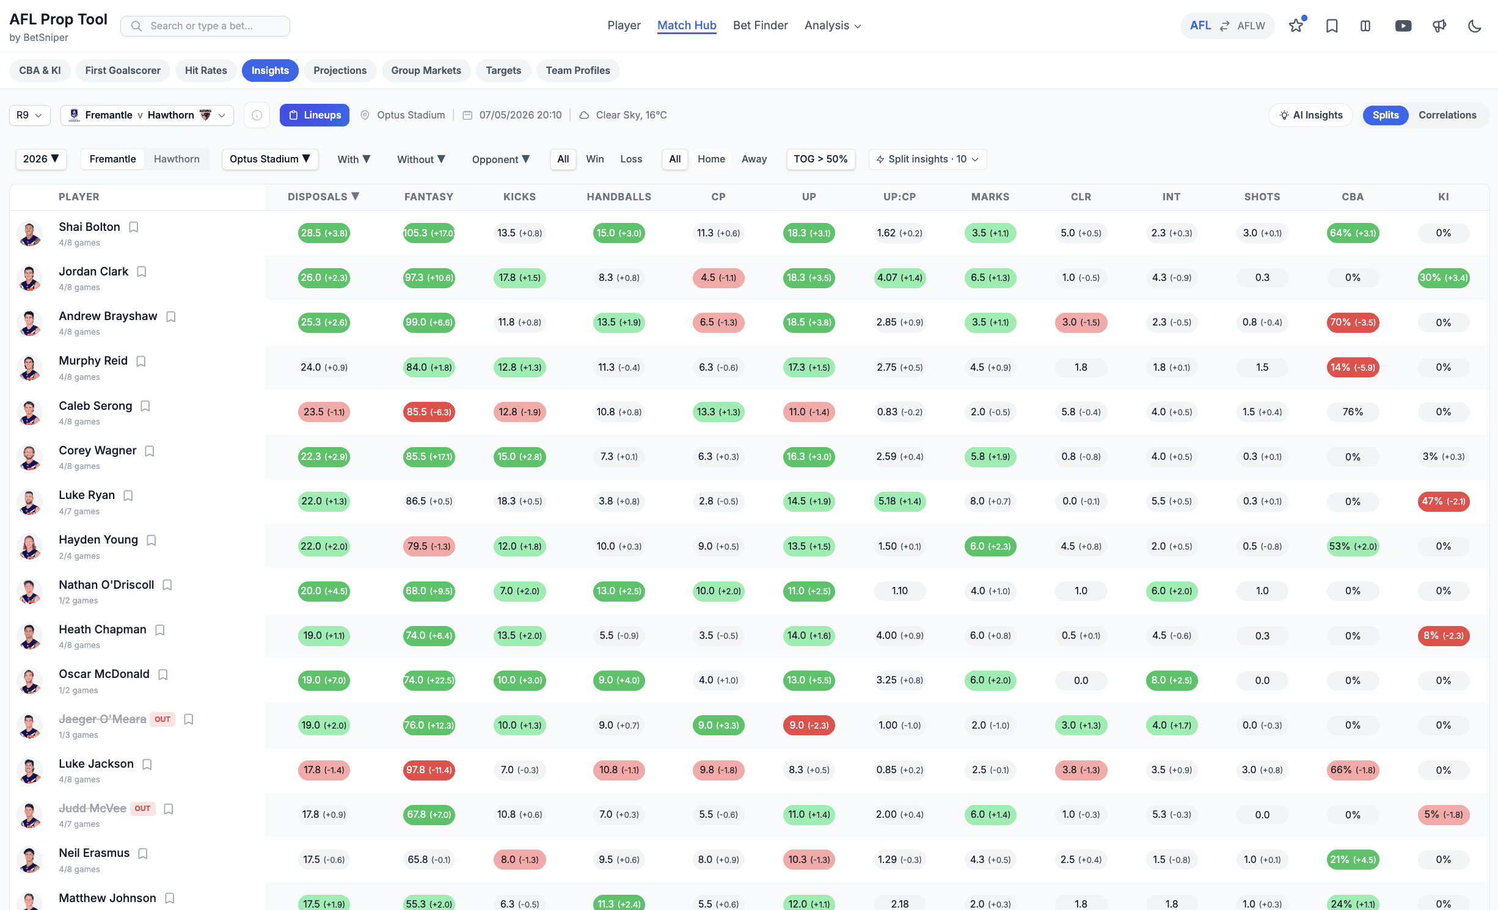
Task: Open Luke Ryan's player avatar
Action: [x=29, y=501]
